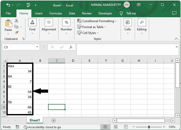The height and width of the screenshot is (130, 181).
Task: Go to the Review tab
Action: click(x=87, y=13)
